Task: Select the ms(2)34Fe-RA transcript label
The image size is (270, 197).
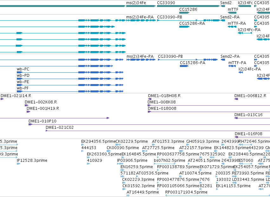Action: click(140, 17)
